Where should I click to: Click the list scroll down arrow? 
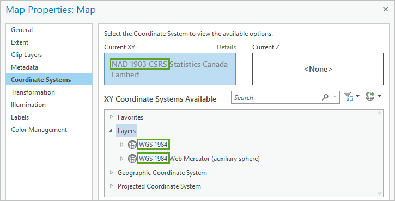tap(380, 193)
